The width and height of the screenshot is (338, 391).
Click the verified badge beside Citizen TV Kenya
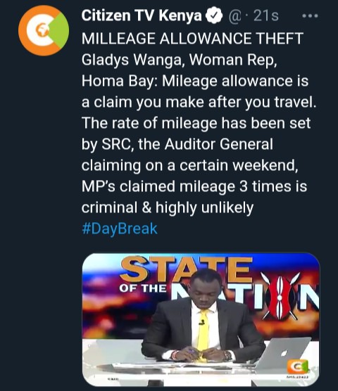(x=214, y=15)
